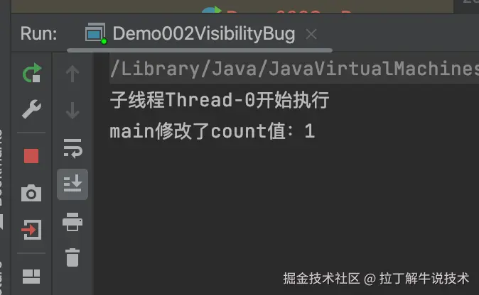Jump up the stack trace with the up arrow
The width and height of the screenshot is (479, 295).
72,74
